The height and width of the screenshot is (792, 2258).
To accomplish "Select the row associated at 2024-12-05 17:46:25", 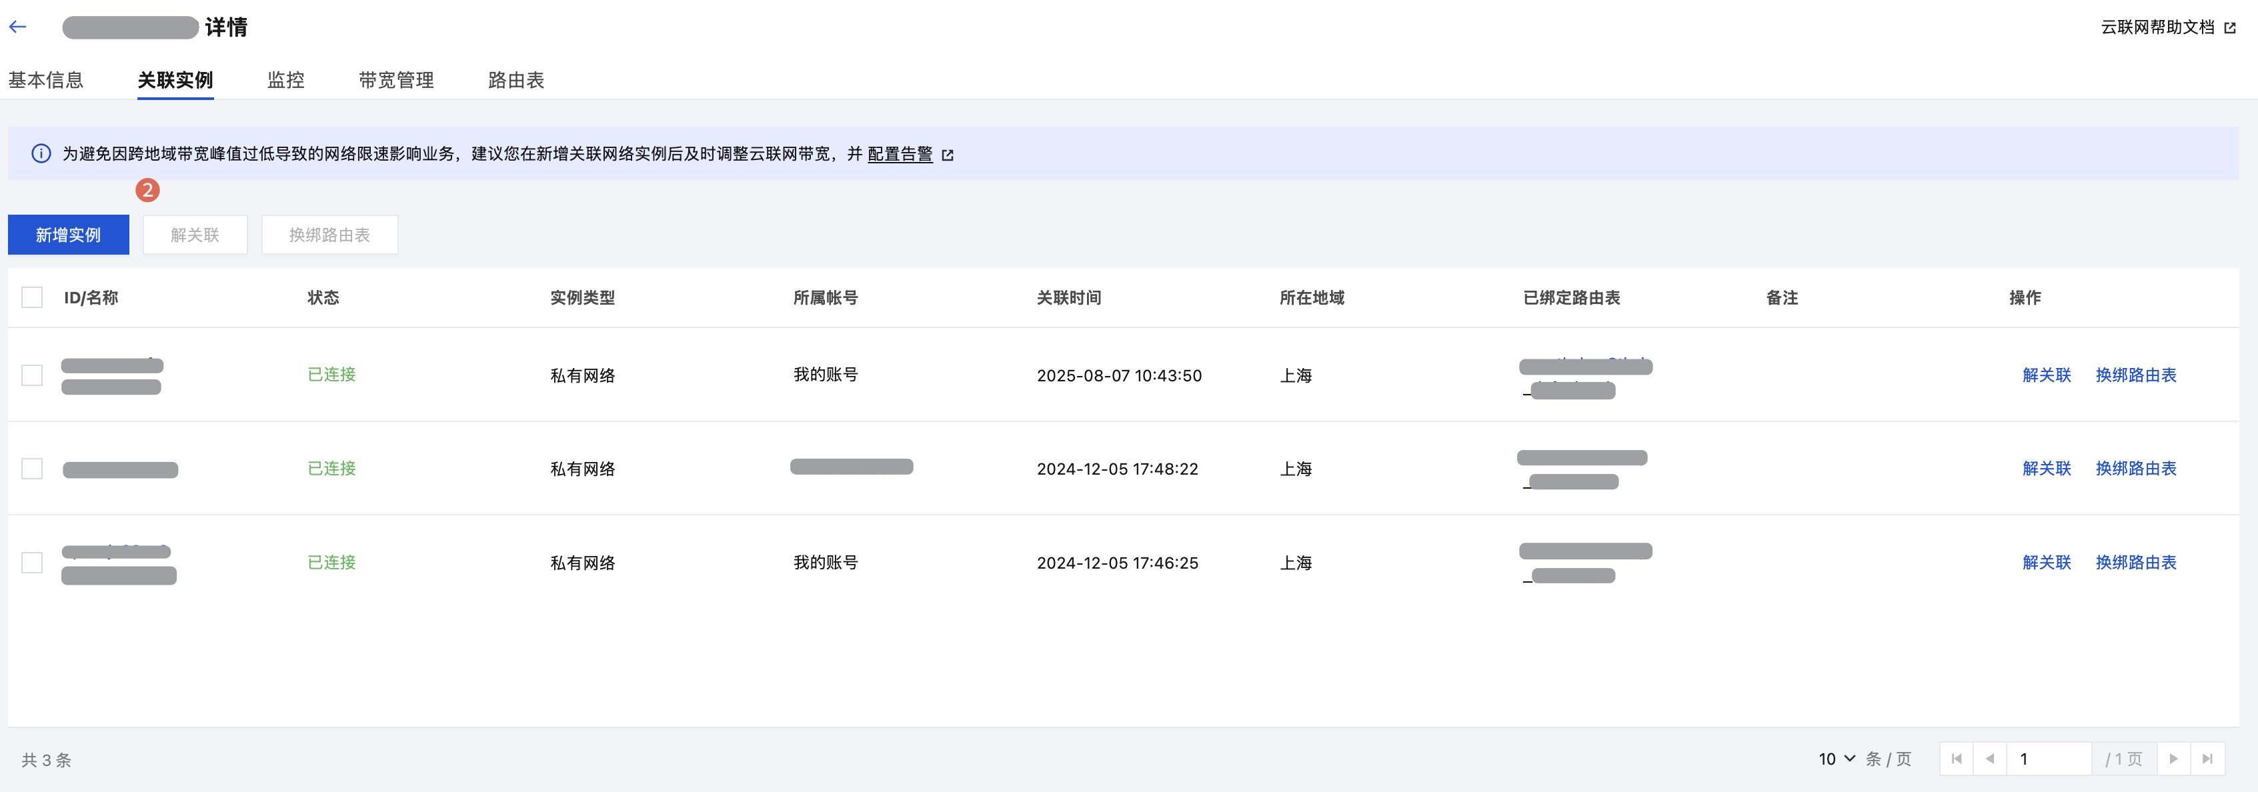I will [33, 563].
